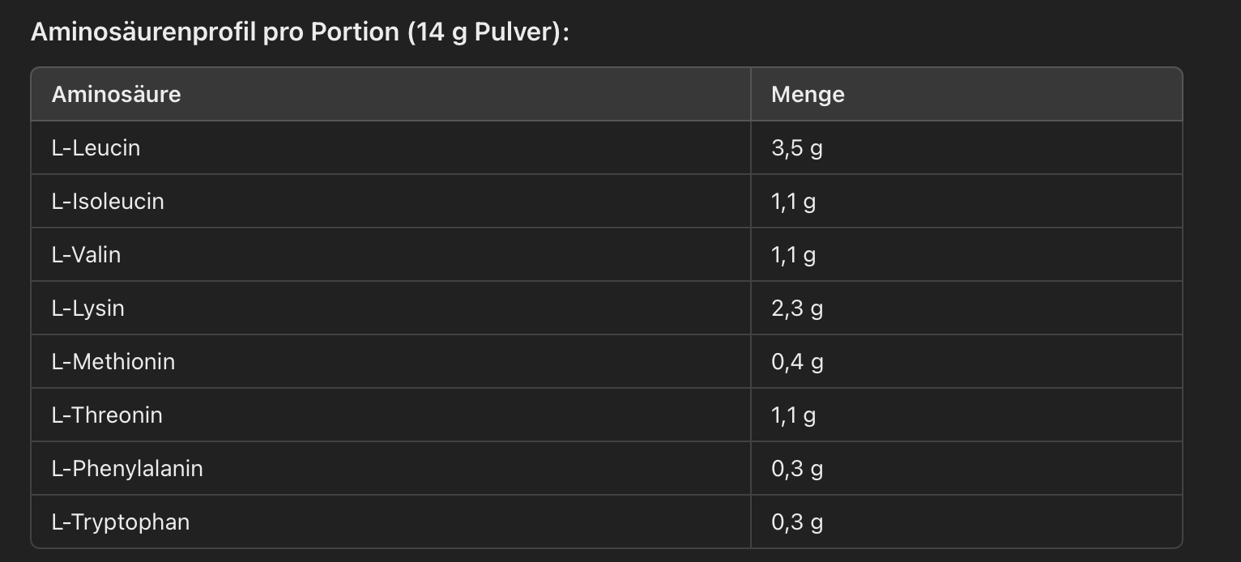The width and height of the screenshot is (1241, 562).
Task: Click the Menge value beside L-Phenylalanin
Action: (x=797, y=469)
